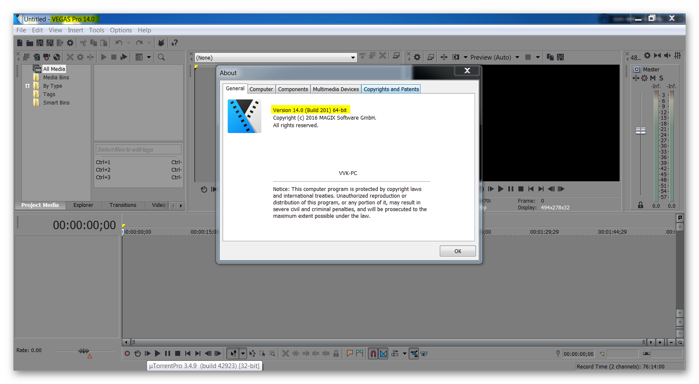
Task: Open the Preview (Auto) quality dropdown
Action: (x=518, y=57)
